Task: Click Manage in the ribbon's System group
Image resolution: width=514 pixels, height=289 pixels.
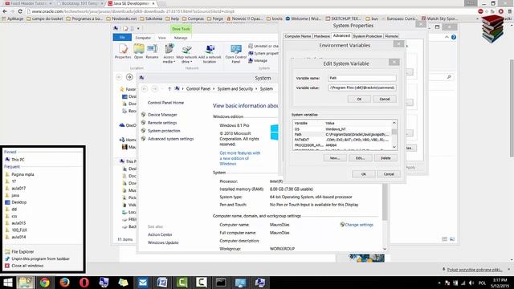Action: tap(258, 61)
